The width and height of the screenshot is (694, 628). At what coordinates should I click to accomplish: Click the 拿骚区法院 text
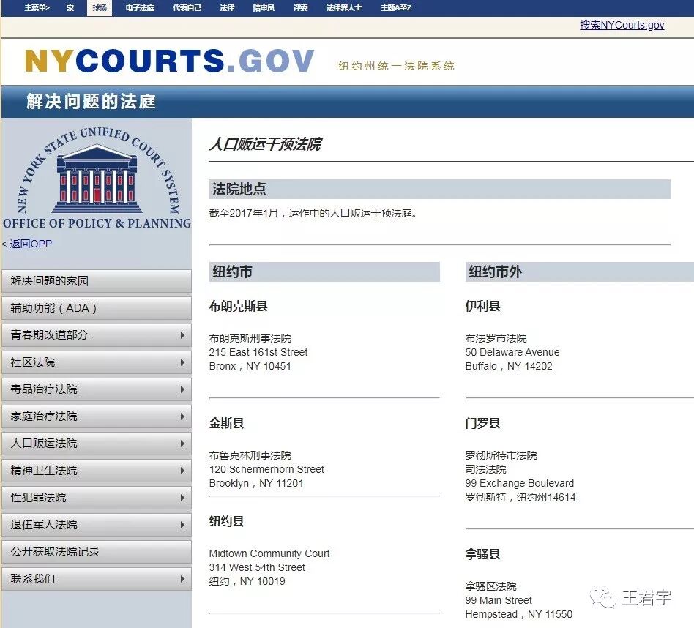pyautogui.click(x=490, y=586)
